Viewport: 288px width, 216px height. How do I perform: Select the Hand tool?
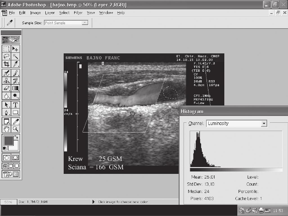click(x=6, y=129)
